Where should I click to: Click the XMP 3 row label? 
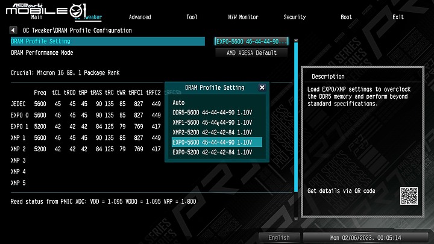(x=18, y=160)
